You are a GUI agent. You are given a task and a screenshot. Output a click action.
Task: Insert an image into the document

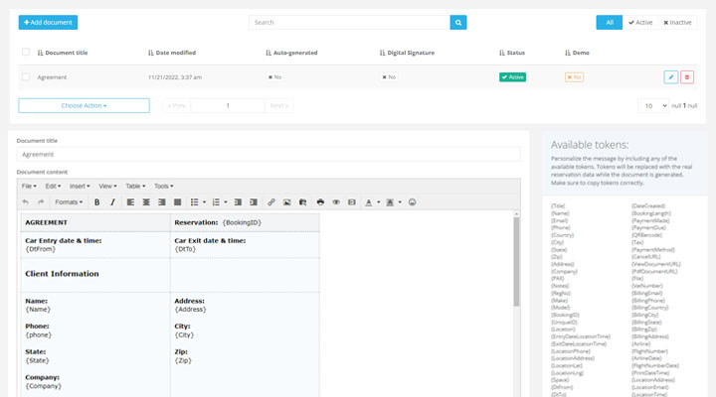pyautogui.click(x=286, y=201)
